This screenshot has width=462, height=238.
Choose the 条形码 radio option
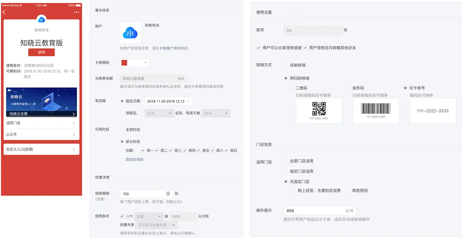click(348, 88)
